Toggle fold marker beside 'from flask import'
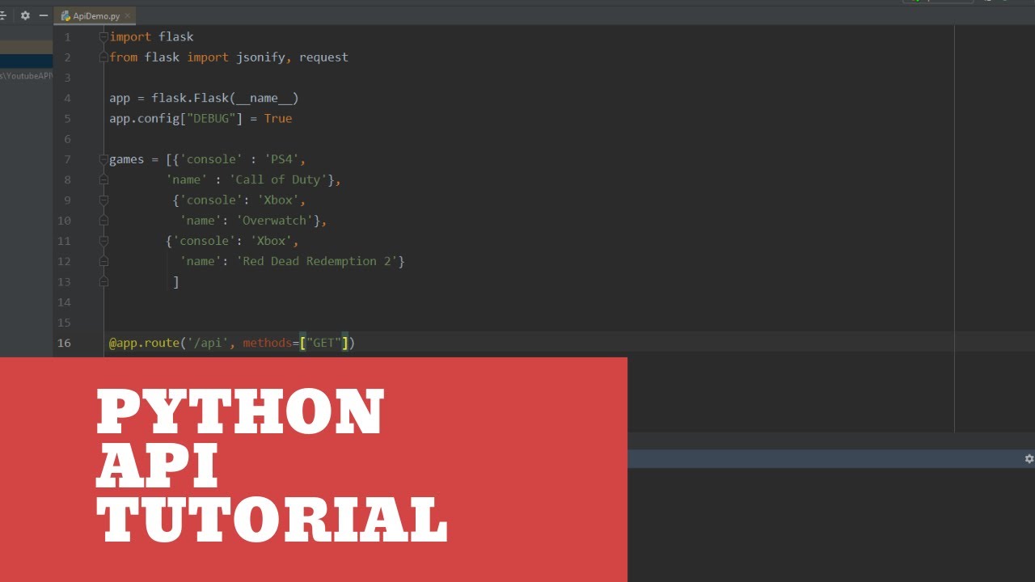This screenshot has width=1035, height=582. [103, 57]
